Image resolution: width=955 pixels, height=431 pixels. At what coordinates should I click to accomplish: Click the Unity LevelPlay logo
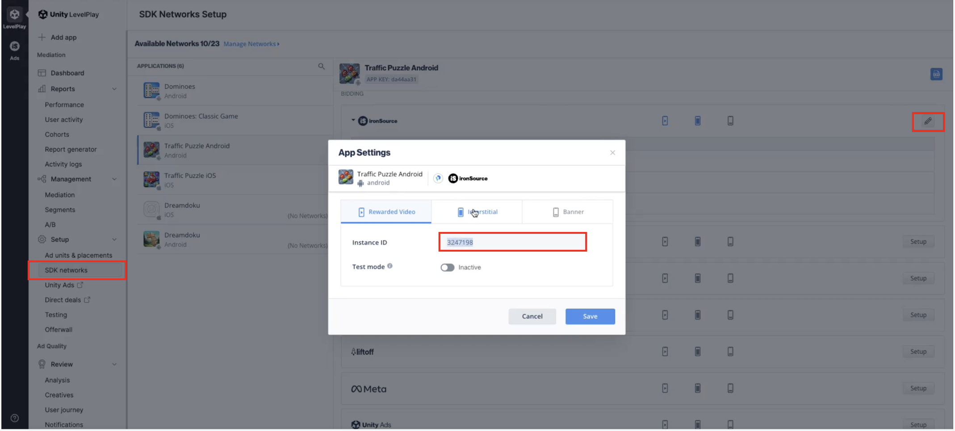[68, 14]
